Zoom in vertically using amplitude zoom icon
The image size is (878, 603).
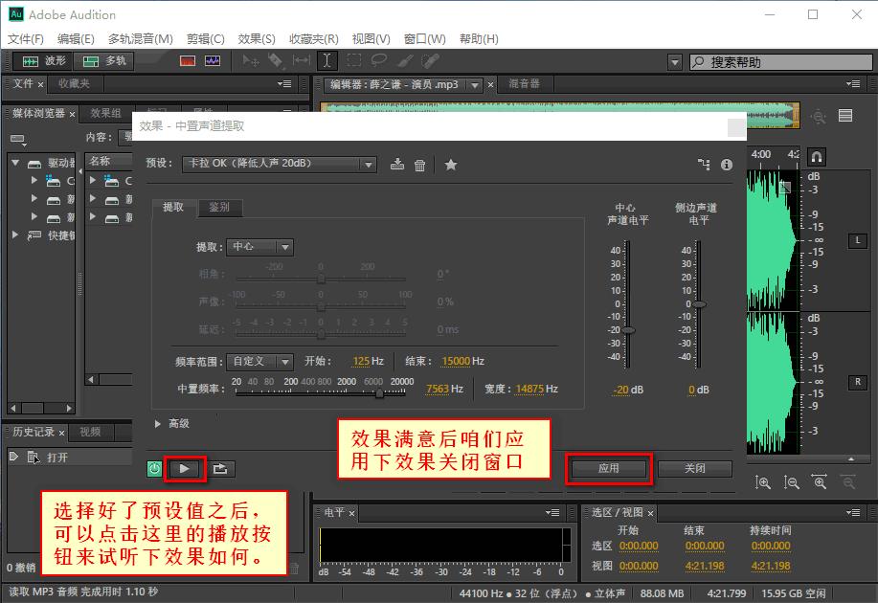763,481
